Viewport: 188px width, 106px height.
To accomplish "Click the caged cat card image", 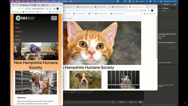I will [123, 80].
